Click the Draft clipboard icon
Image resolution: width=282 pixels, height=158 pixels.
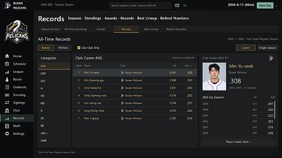coord(7,126)
